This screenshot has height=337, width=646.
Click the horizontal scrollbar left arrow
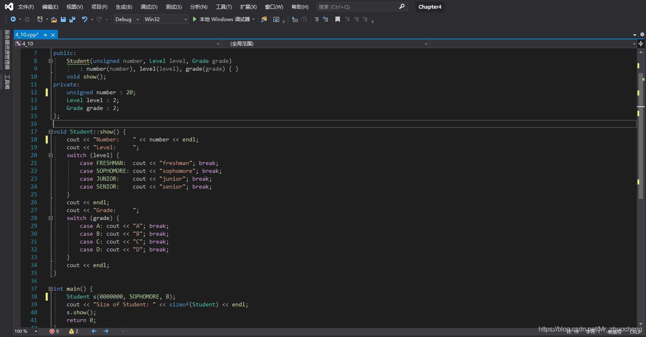(x=123, y=331)
